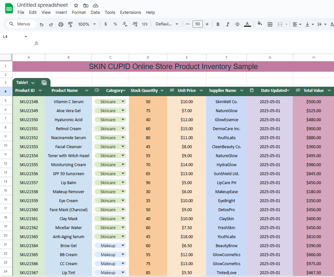Undo the last action
The image size is (334, 277).
[41, 24]
